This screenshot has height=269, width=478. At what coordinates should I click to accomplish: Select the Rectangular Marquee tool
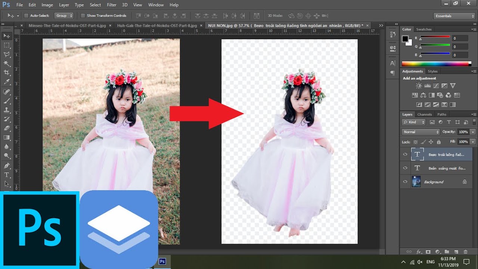coord(7,45)
